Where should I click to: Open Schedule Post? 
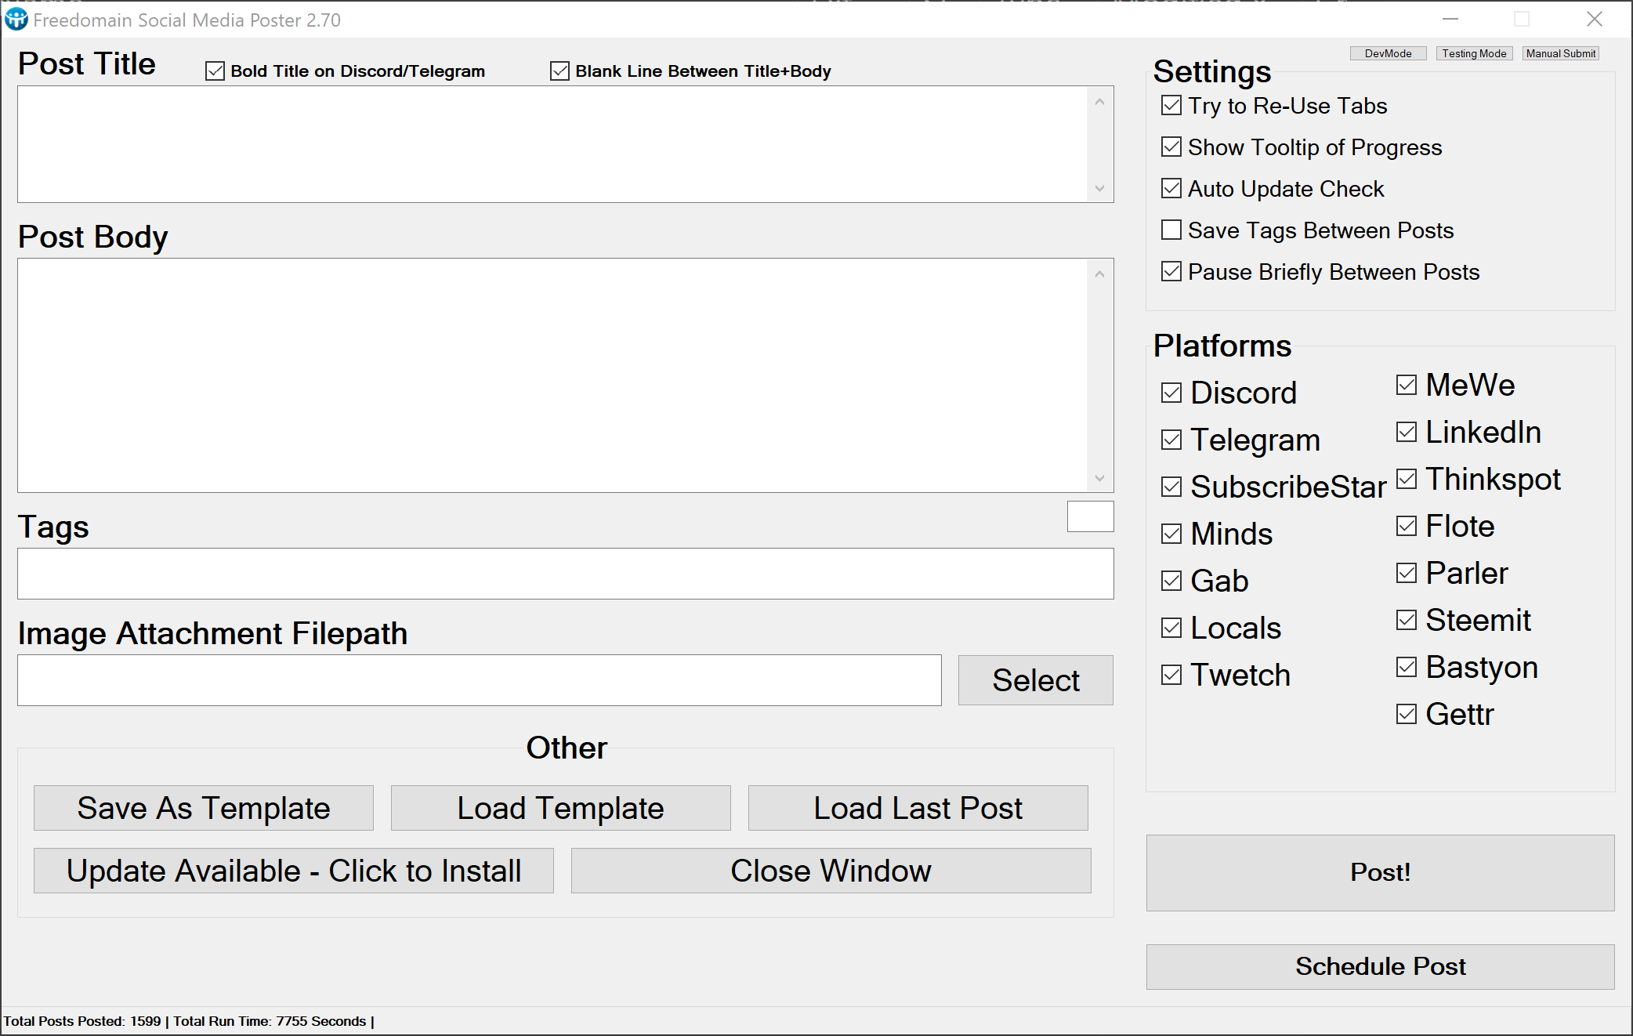(1381, 966)
